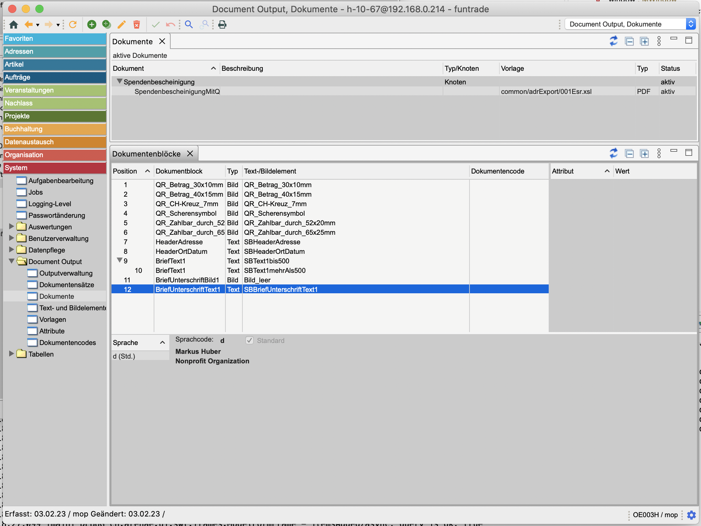Click the orange reload icon

click(73, 24)
